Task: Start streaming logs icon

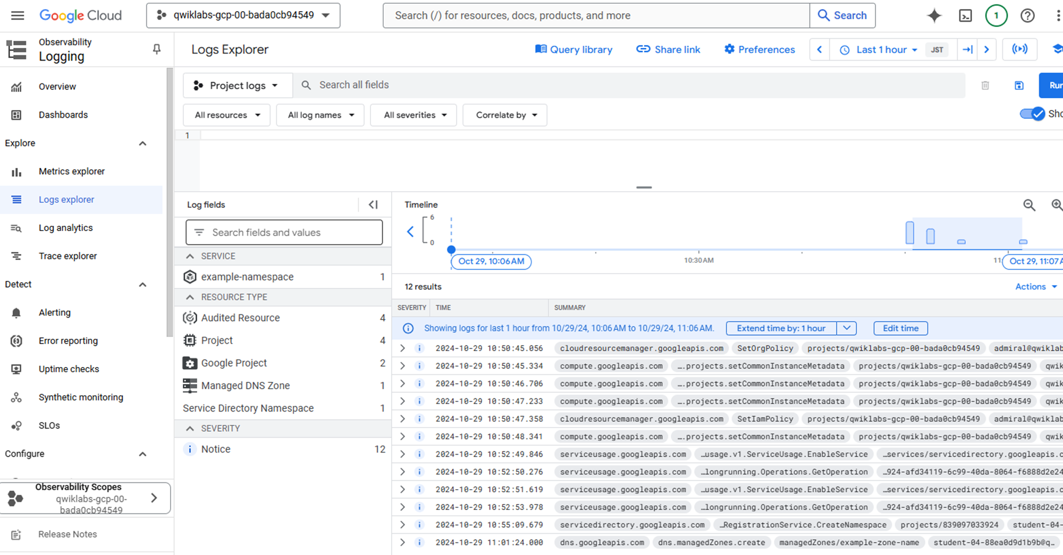Action: (x=1019, y=49)
